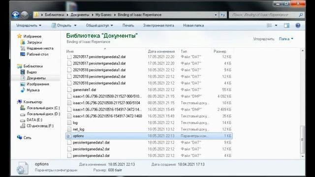Toggle the preview pane icon

(x=286, y=25)
